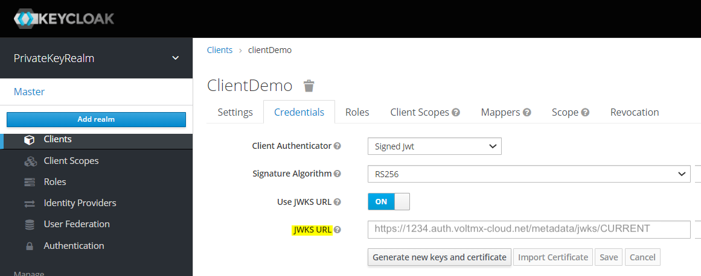Viewport: 701px width, 276px height.
Task: Click the Authentication lock icon
Action: (x=30, y=246)
